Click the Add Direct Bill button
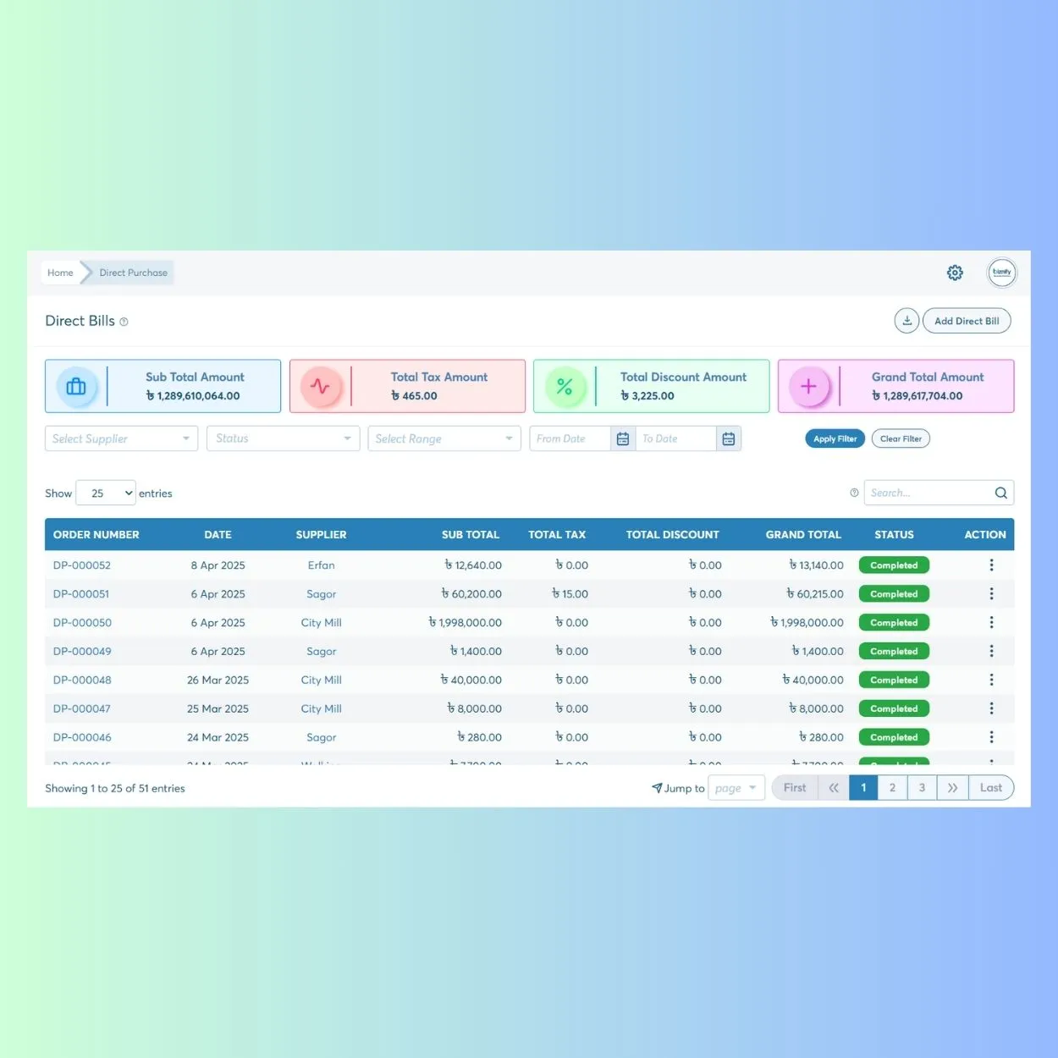The image size is (1058, 1058). pyautogui.click(x=967, y=320)
